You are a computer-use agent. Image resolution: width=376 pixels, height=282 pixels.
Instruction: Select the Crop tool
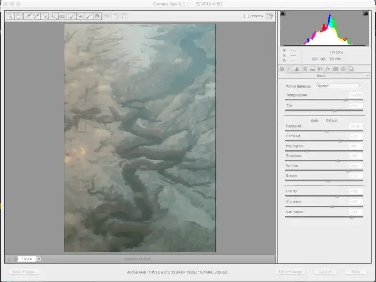(x=54, y=16)
